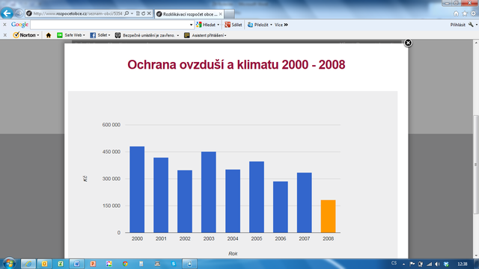Click the Home house icon at top right
This screenshot has height=269, width=479.
pyautogui.click(x=456, y=13)
